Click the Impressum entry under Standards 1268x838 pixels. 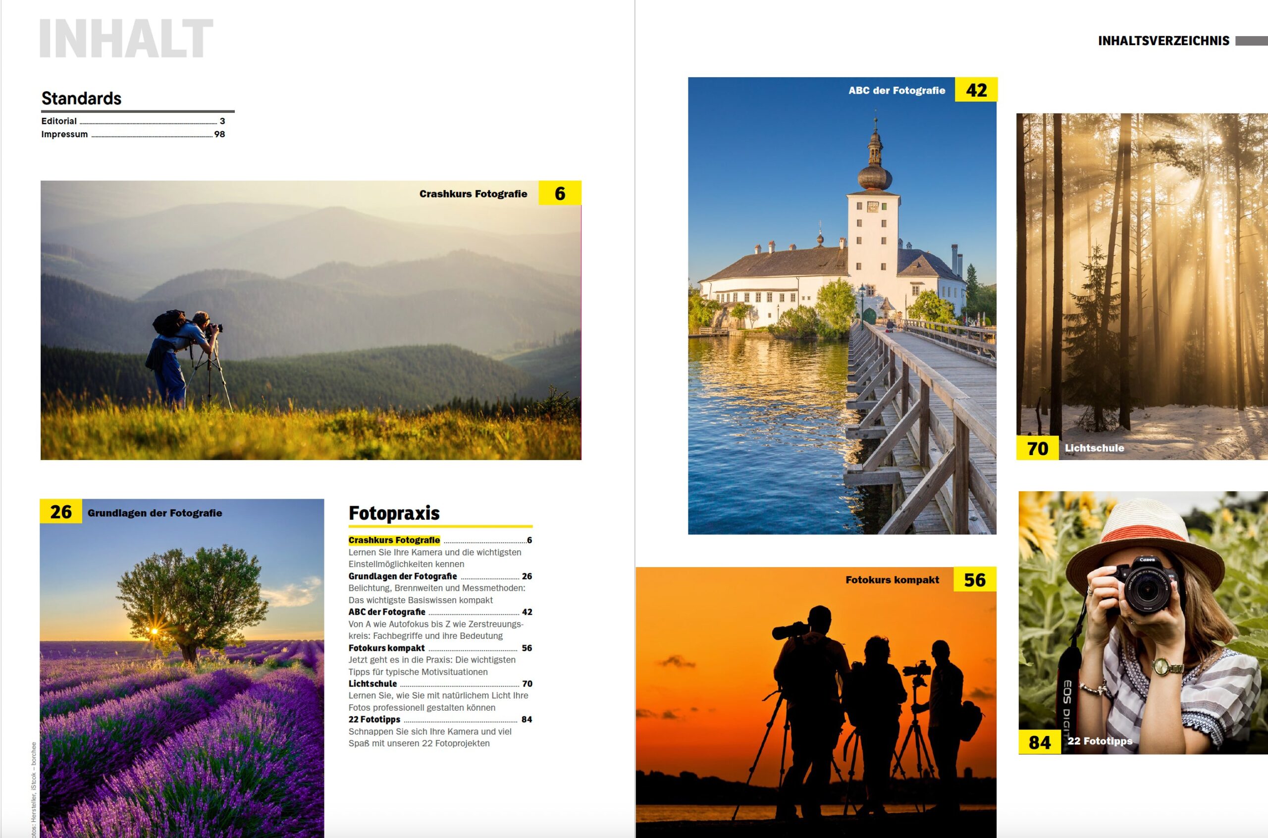pyautogui.click(x=64, y=134)
